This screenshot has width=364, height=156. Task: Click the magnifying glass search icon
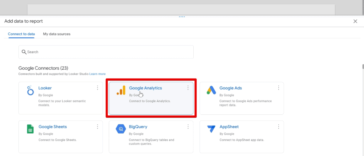24,52
